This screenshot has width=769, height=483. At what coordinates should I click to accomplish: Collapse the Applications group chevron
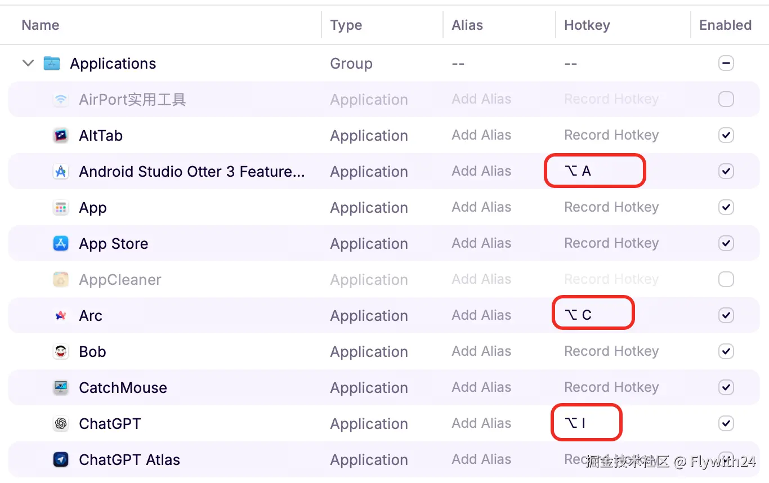(x=28, y=64)
